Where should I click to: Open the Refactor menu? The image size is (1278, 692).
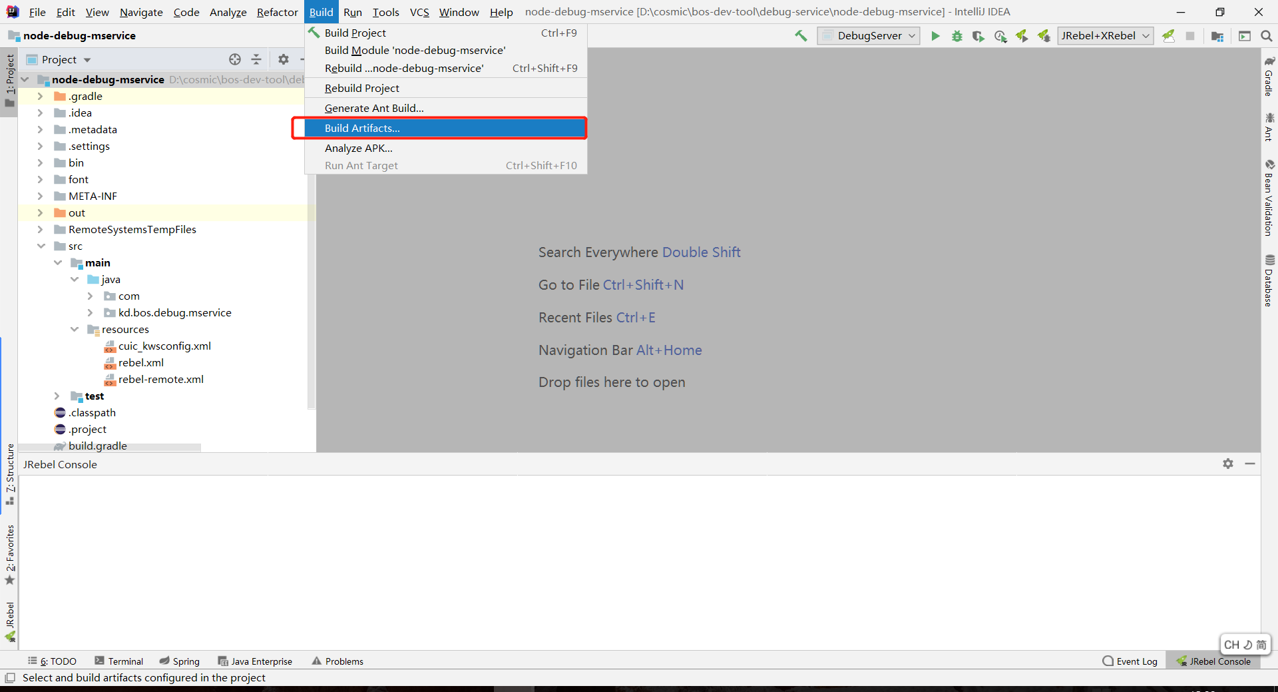[278, 12]
